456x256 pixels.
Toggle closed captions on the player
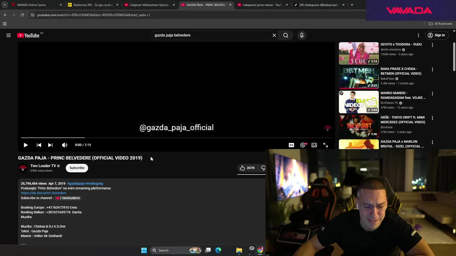tap(291, 145)
